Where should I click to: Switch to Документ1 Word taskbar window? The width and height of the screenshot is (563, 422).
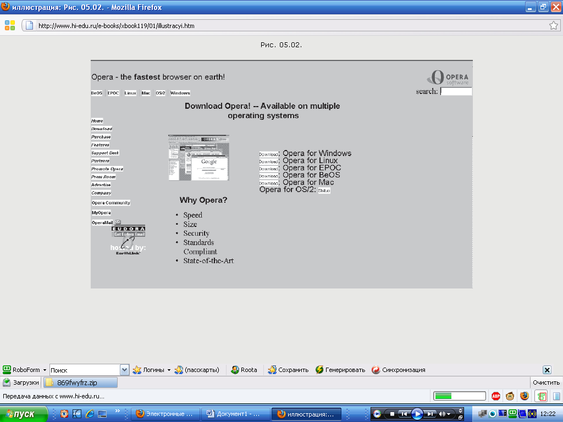[x=235, y=414]
